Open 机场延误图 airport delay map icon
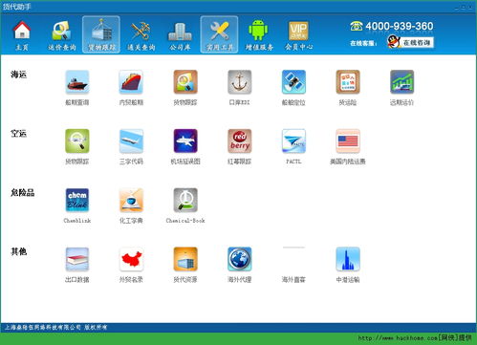477x345 pixels. 185,140
